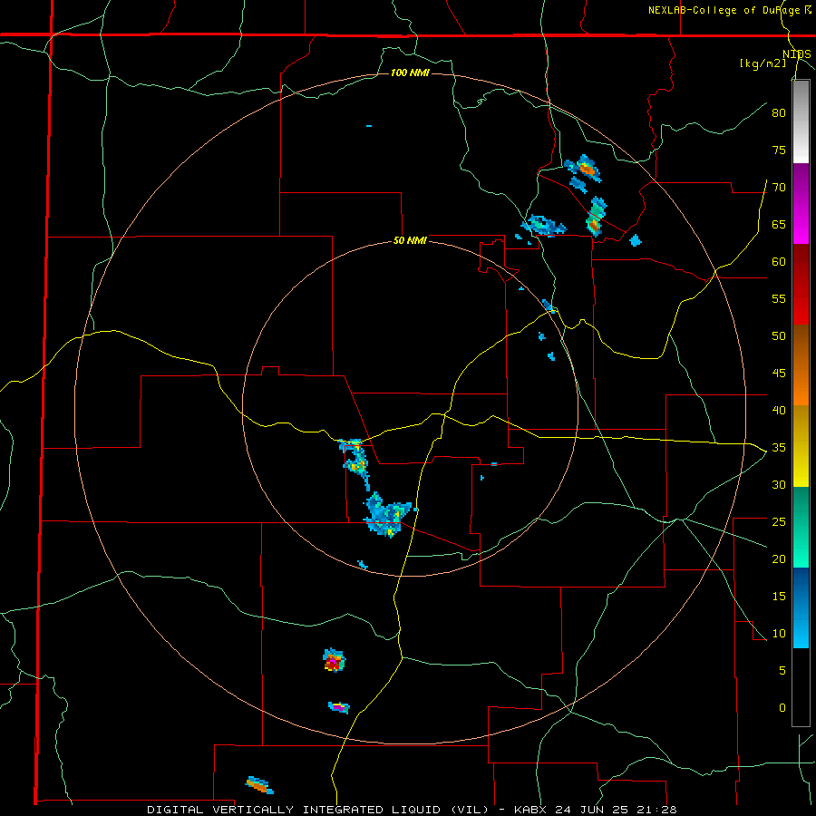The image size is (816, 816).
Task: Click the "[kg/m2]" units label
Action: [x=763, y=63]
